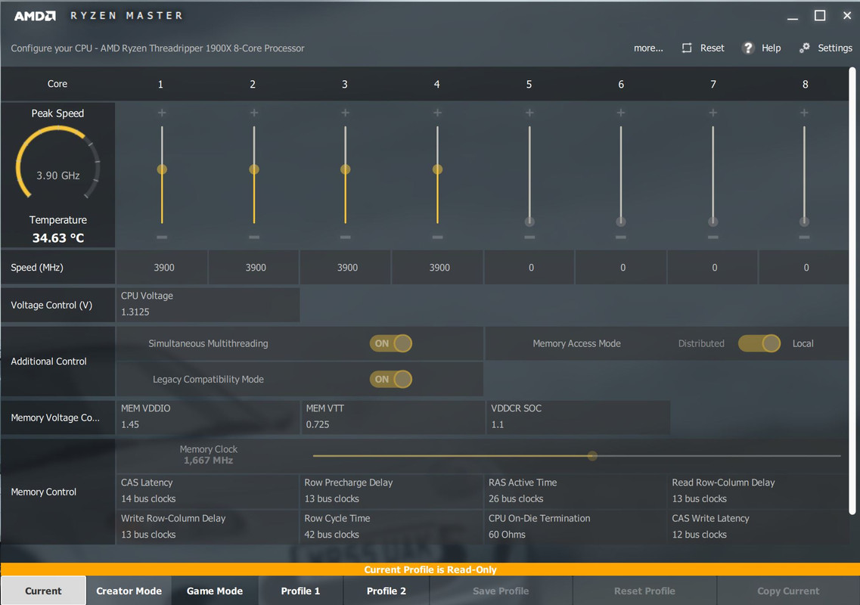This screenshot has width=860, height=605.
Task: Click the CPU Voltage 1.3125 field
Action: coord(208,305)
